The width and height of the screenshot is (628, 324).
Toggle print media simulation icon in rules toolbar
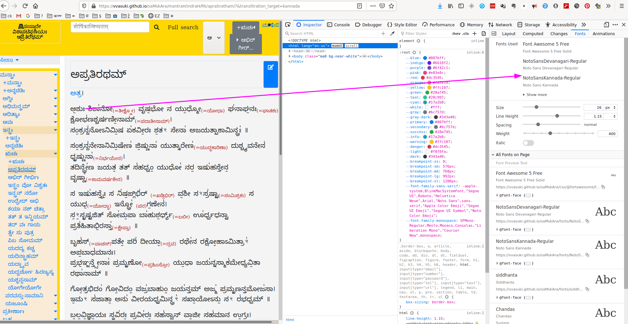pyautogui.click(x=484, y=34)
